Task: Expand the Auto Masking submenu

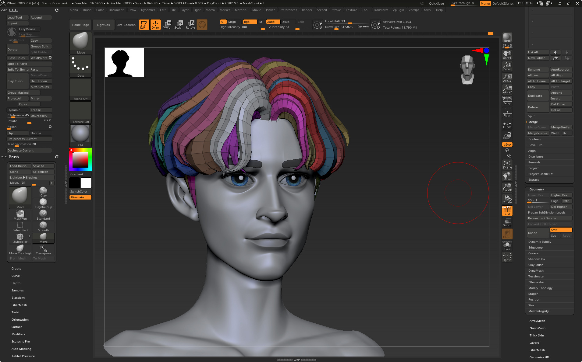Action: tap(21, 349)
